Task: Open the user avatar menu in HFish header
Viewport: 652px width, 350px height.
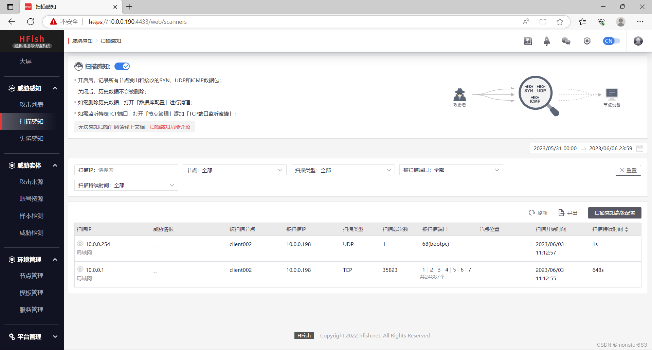Action: pos(638,41)
